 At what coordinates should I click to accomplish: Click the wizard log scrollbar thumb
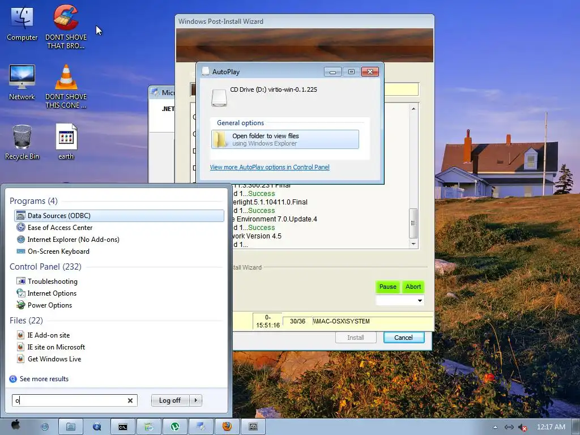tap(413, 223)
